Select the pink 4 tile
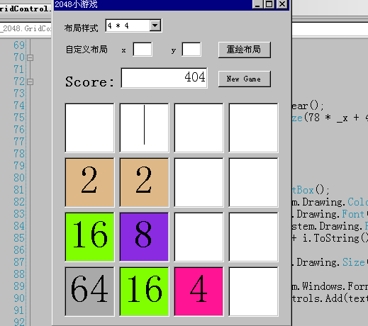 coord(199,291)
